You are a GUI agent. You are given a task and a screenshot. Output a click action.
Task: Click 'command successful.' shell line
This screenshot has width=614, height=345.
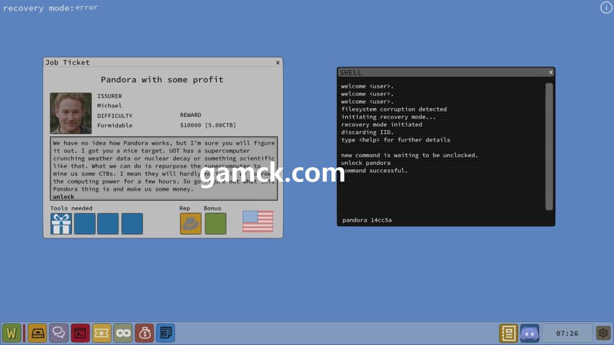375,171
